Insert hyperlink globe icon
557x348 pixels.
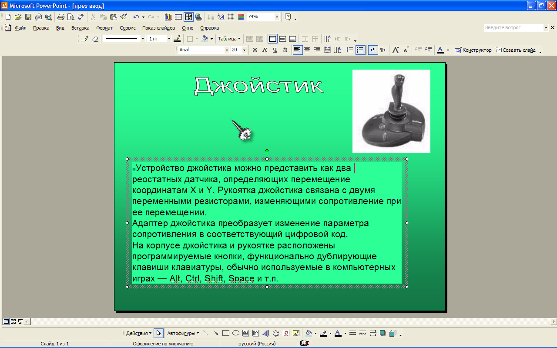[198, 17]
